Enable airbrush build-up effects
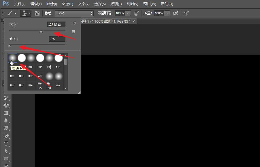 tap(176, 13)
